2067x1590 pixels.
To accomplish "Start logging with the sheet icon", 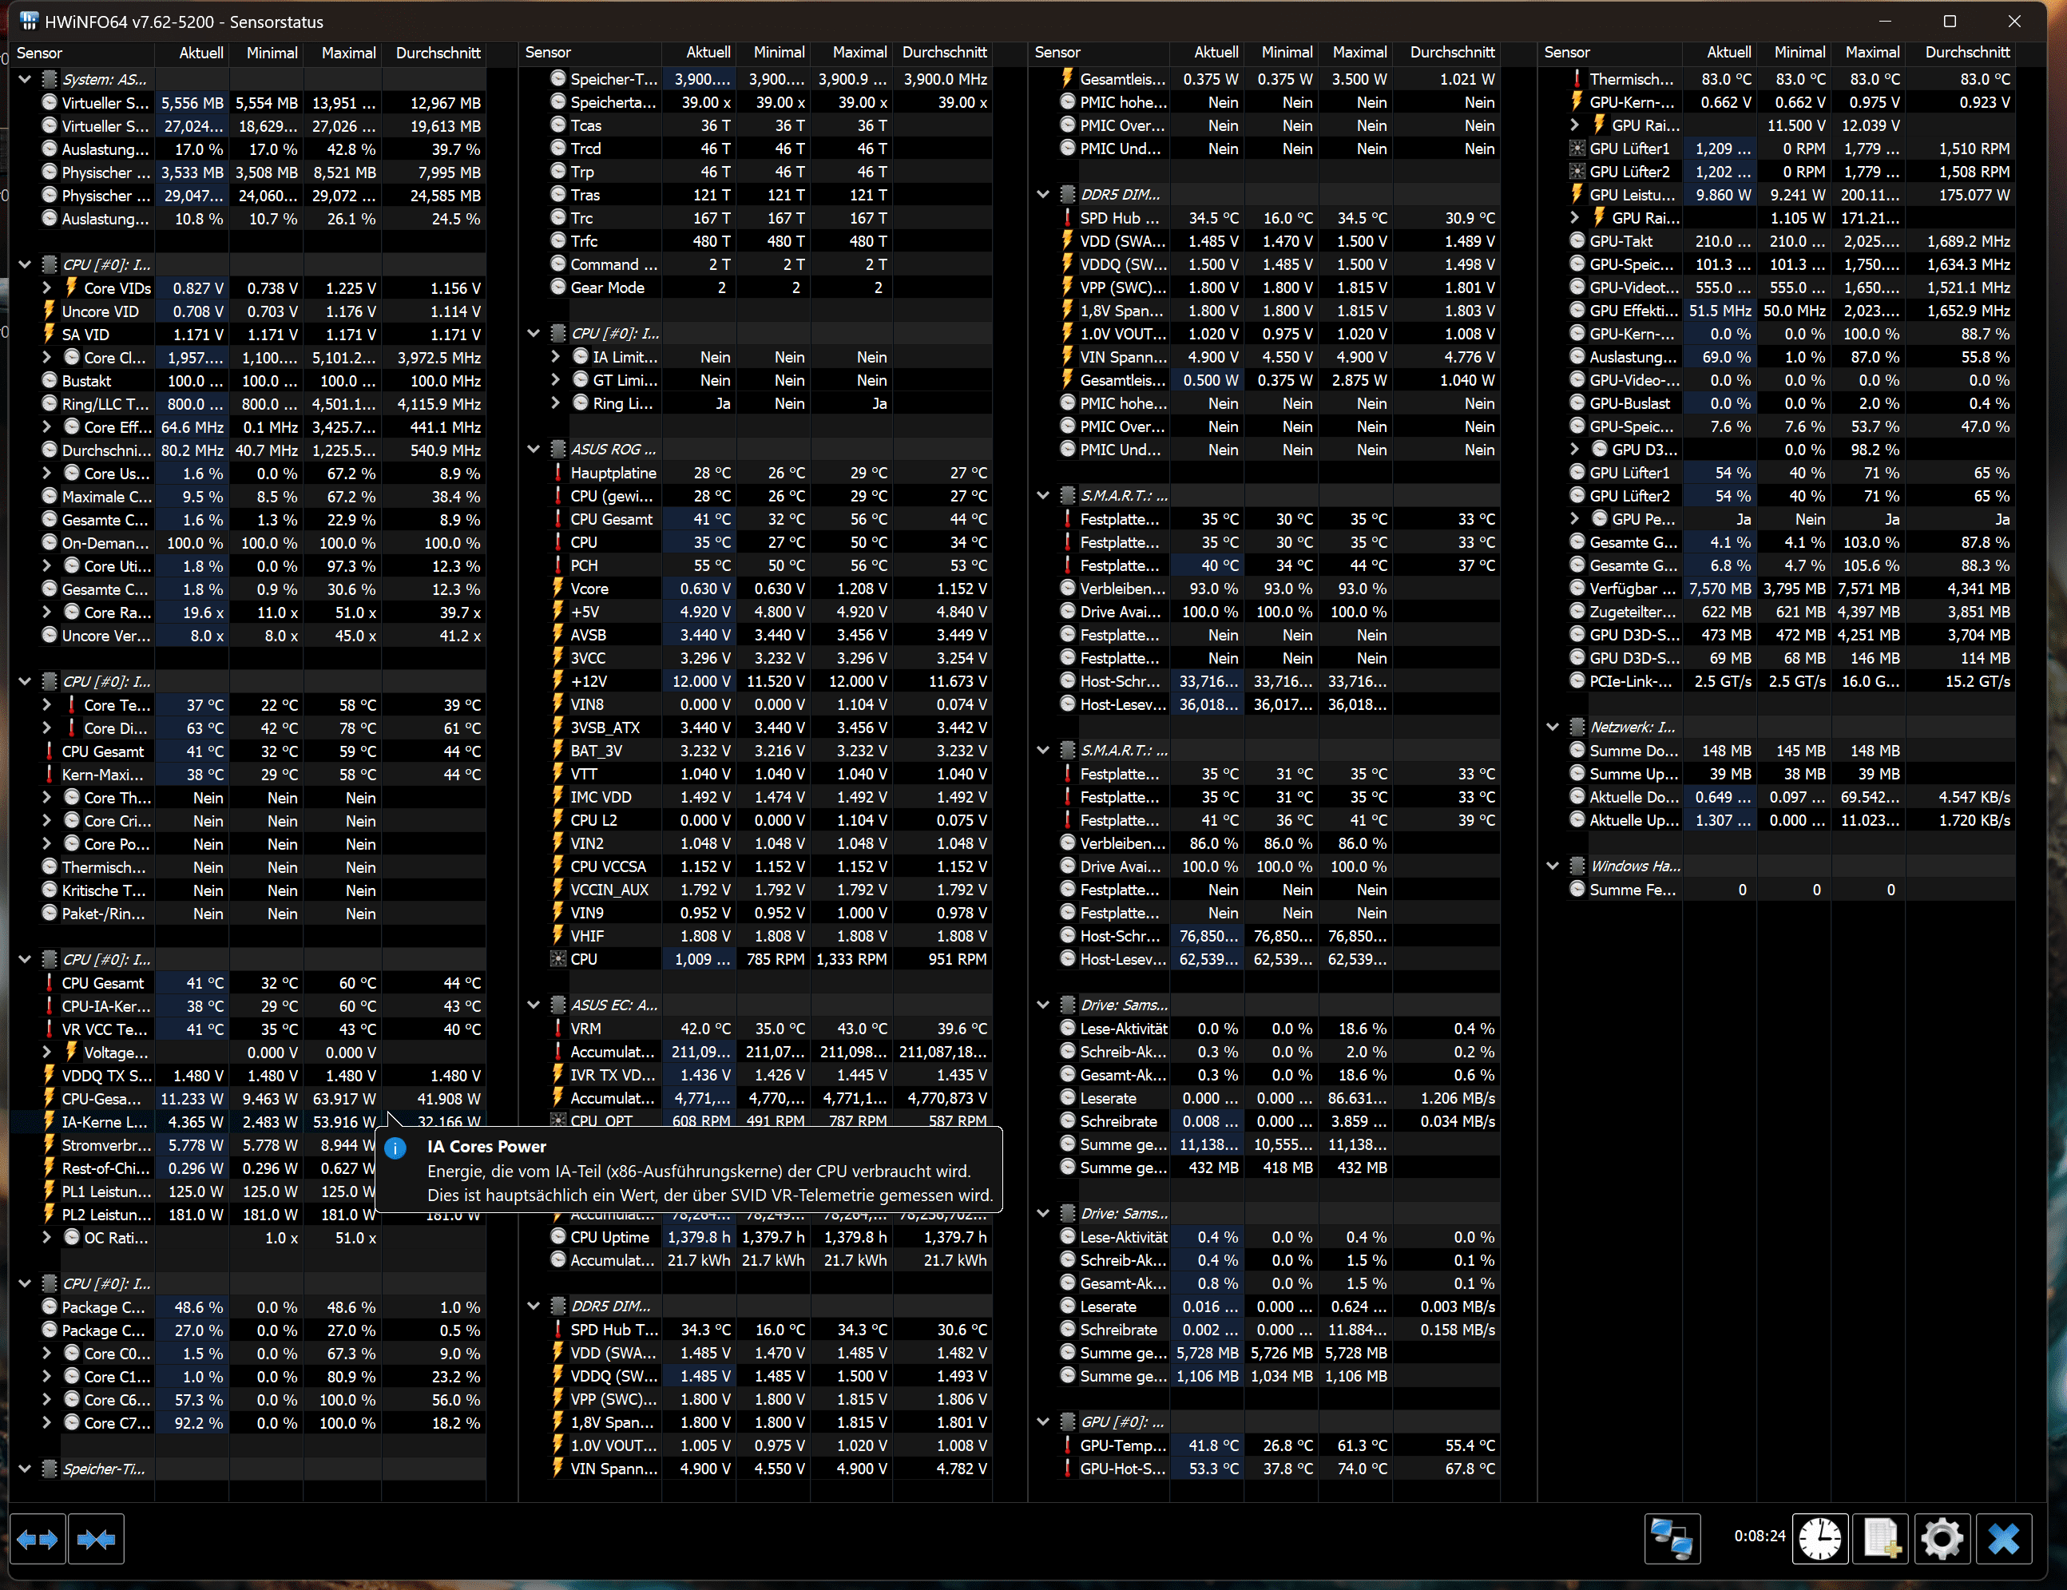I will [1881, 1539].
